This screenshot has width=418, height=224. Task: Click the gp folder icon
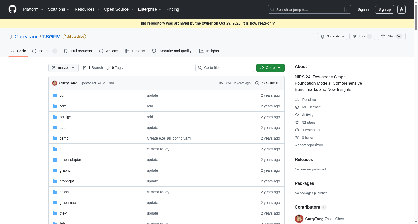pos(55,149)
